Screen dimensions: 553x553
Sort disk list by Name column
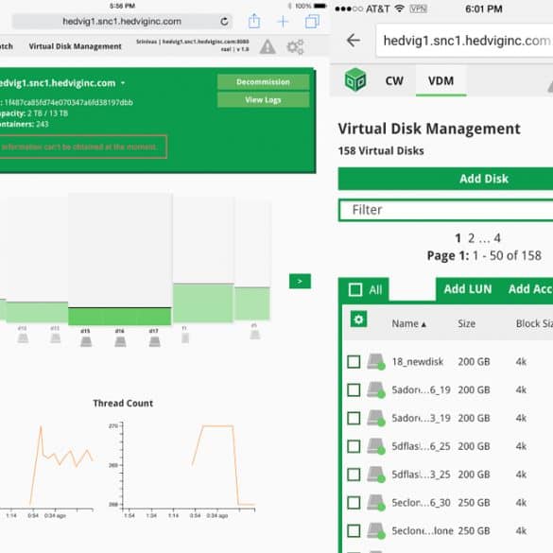tap(408, 323)
